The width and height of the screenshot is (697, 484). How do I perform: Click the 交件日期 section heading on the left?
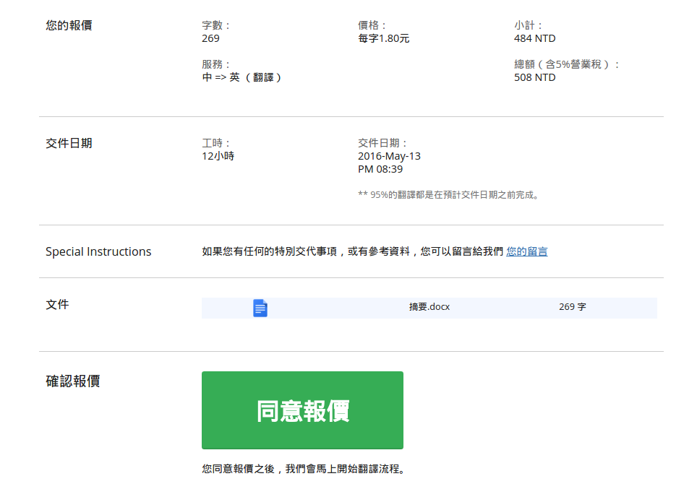(x=69, y=143)
